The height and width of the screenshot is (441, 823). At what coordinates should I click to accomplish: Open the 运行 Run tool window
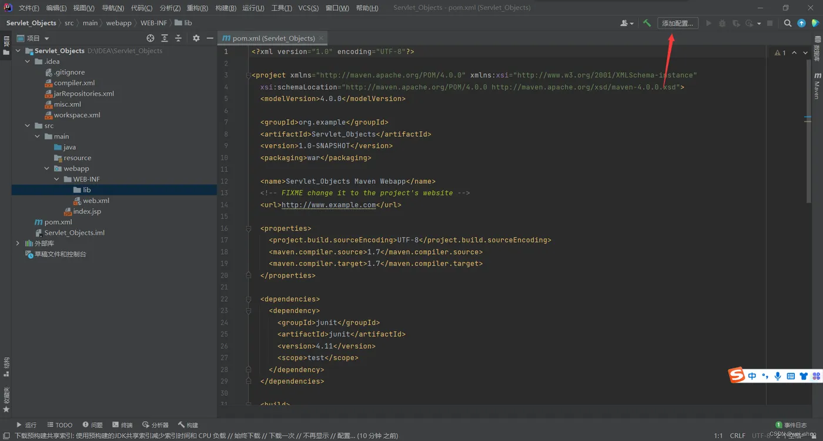26,425
